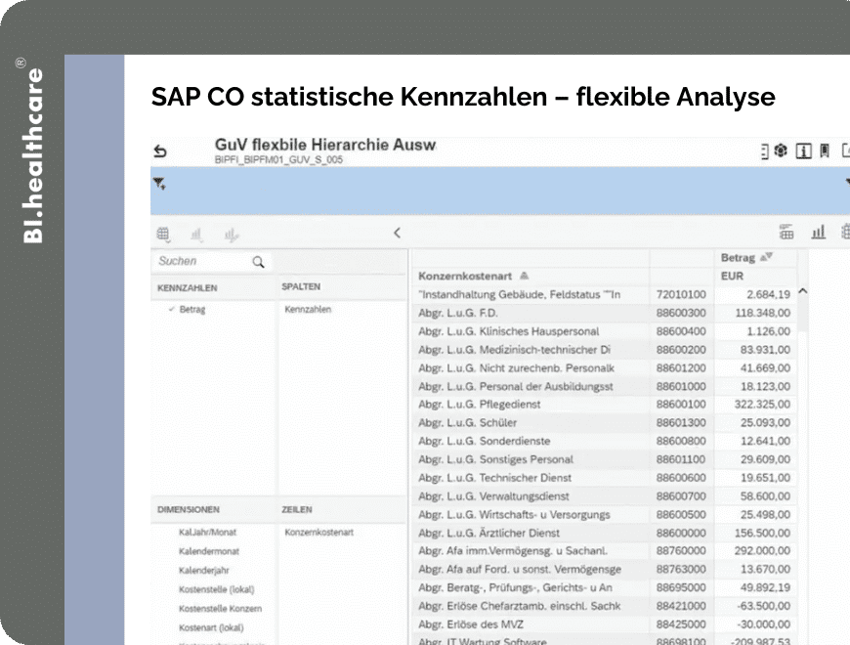The image size is (850, 645).
Task: Switch to chart view via the bar chart icon at right
Action: [x=818, y=232]
